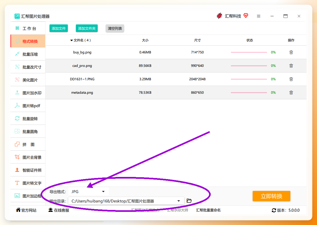The height and width of the screenshot is (225, 317).
Task: Click the metadata.png progress bar
Action: coord(249,93)
